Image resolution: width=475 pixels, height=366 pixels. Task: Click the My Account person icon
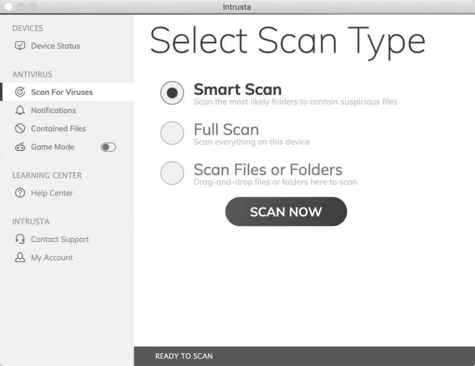[x=20, y=258]
